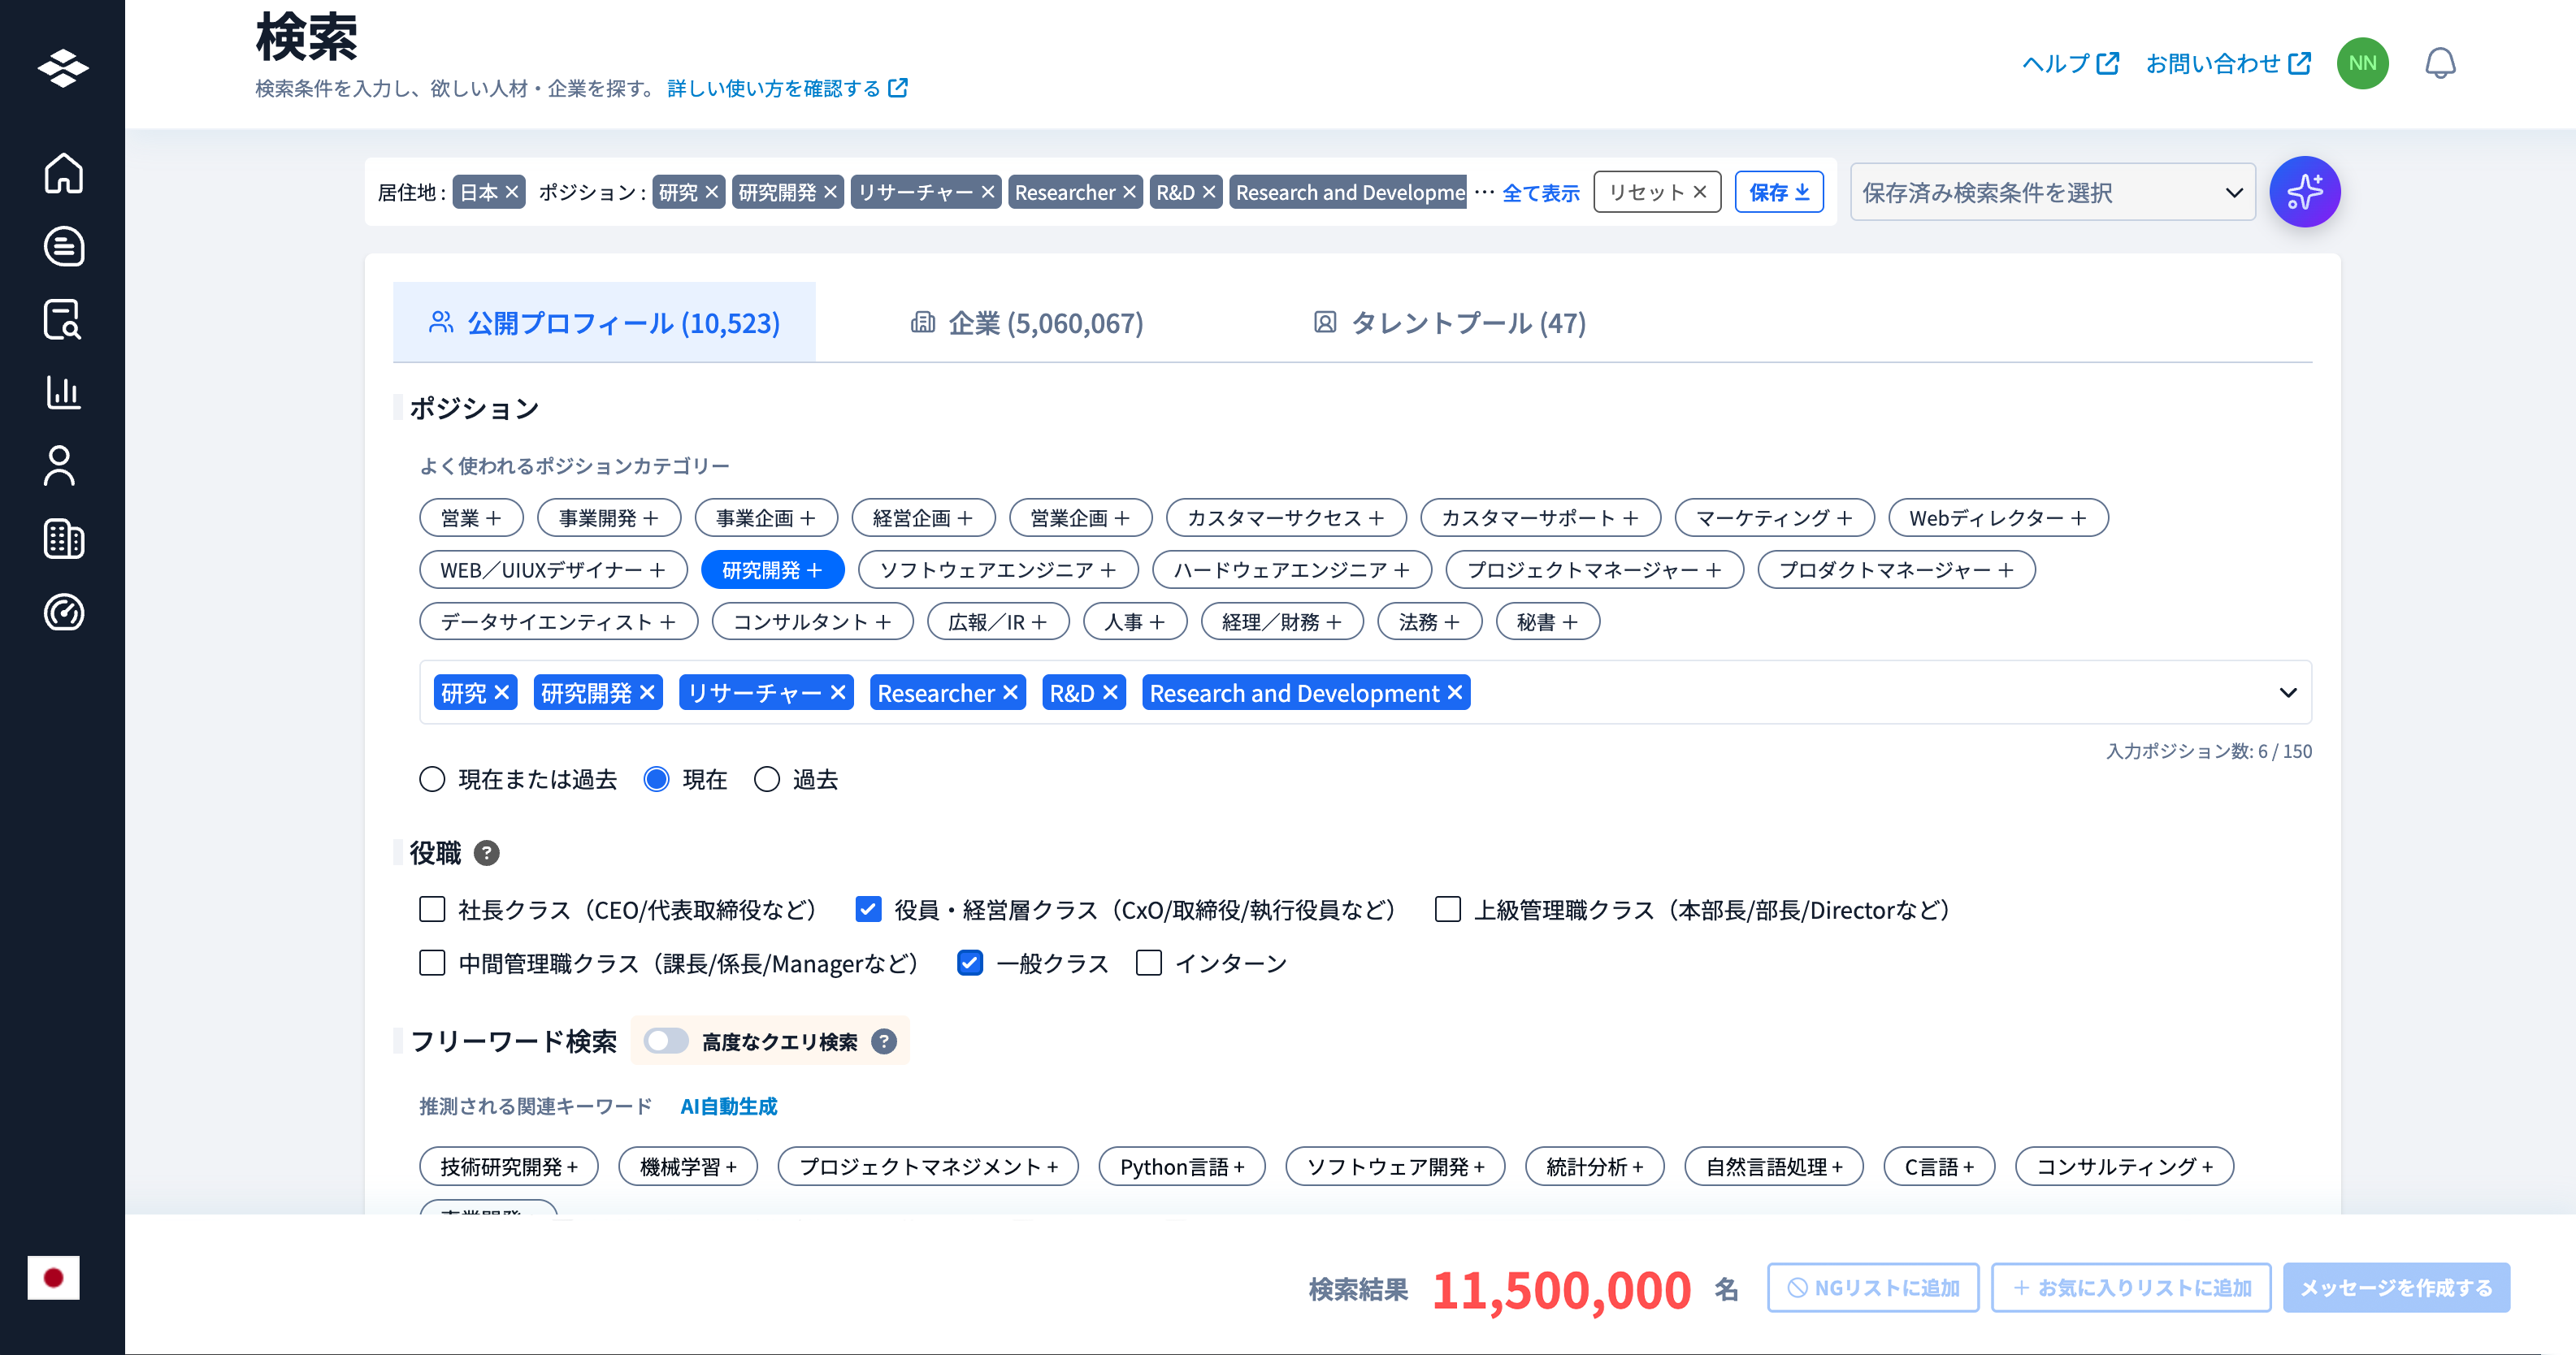Remove the blue リサーチャー tag in position box
Viewport: 2576px width, 1355px height.
[x=838, y=692]
